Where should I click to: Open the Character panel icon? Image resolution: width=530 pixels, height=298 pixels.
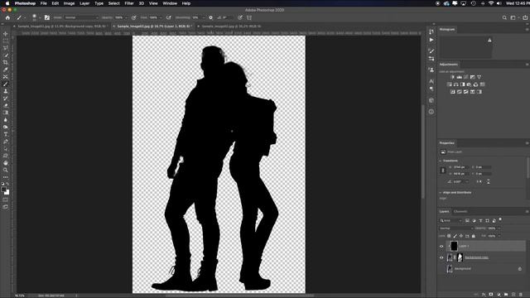pos(431,81)
